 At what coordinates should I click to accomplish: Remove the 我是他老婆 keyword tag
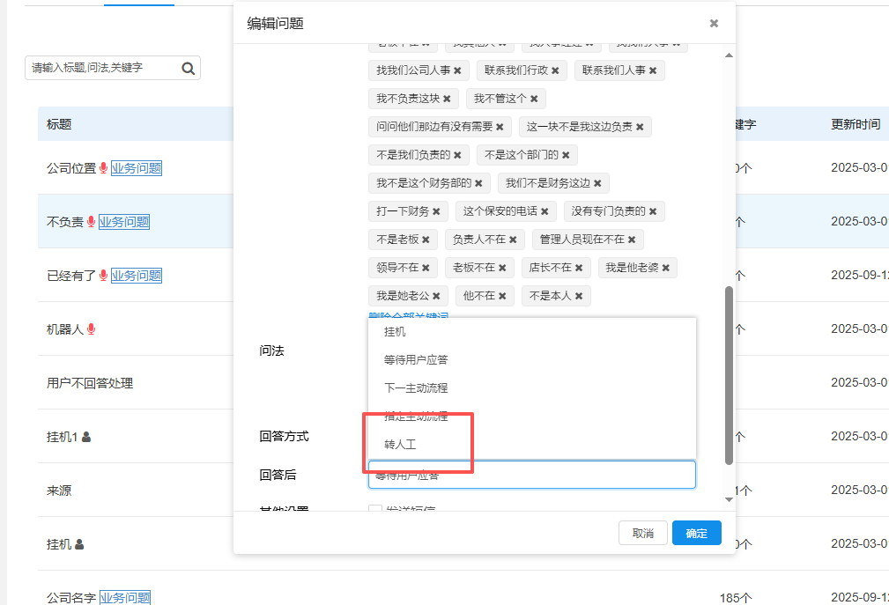click(x=665, y=268)
